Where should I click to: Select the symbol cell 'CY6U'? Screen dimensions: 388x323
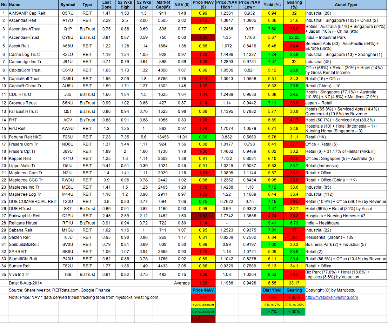(68, 37)
